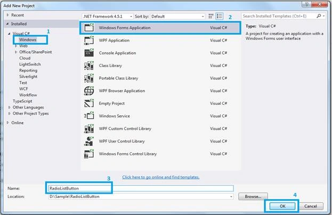
Task: Select the Console Application template name
Action: [x=118, y=53]
